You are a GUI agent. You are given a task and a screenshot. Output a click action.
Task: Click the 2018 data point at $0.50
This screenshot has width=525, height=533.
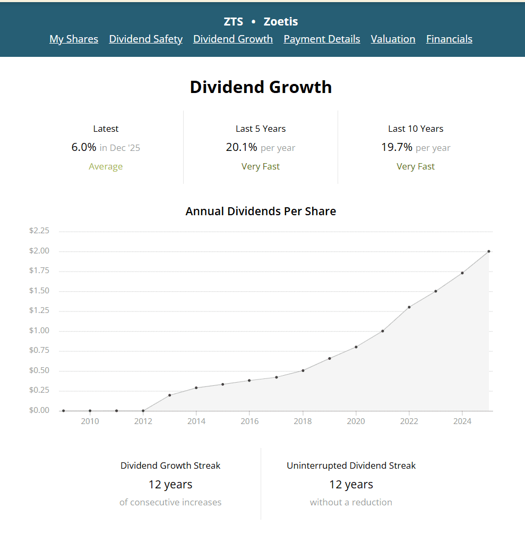303,370
